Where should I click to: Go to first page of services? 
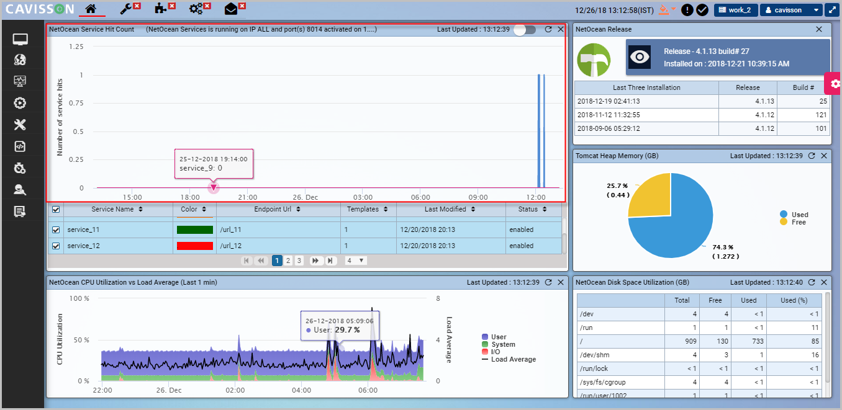pyautogui.click(x=247, y=261)
